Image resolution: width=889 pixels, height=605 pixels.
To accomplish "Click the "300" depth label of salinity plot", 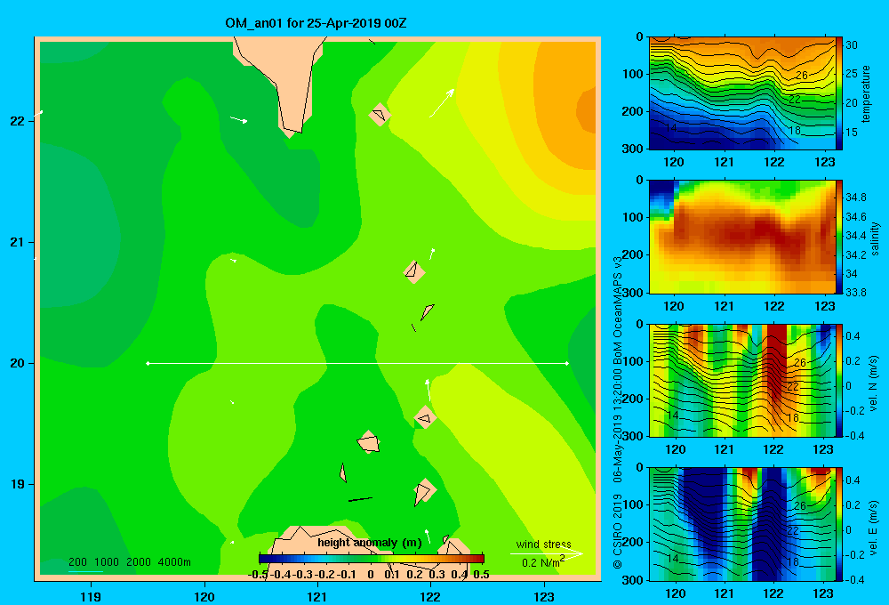I will point(633,293).
